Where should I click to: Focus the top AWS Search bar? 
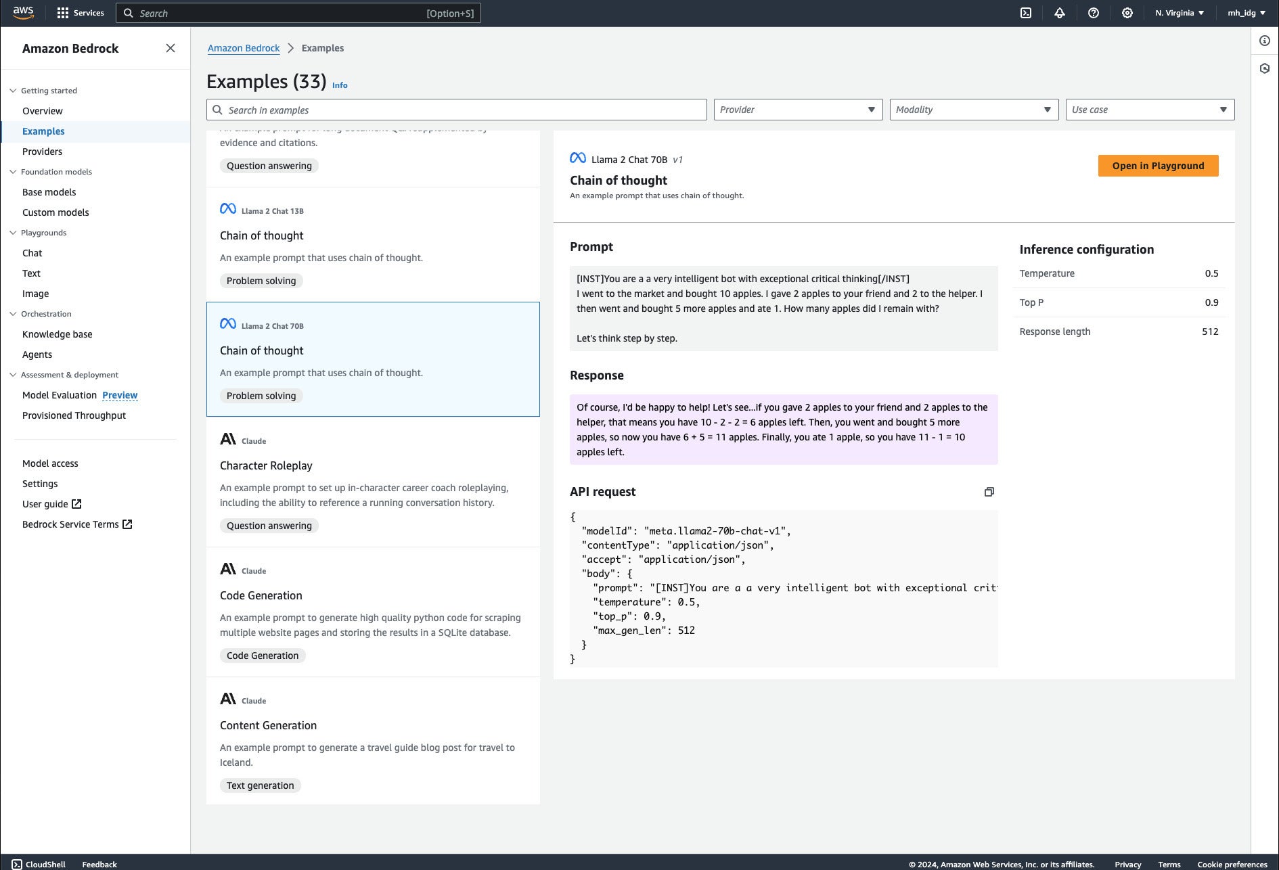[x=298, y=13]
